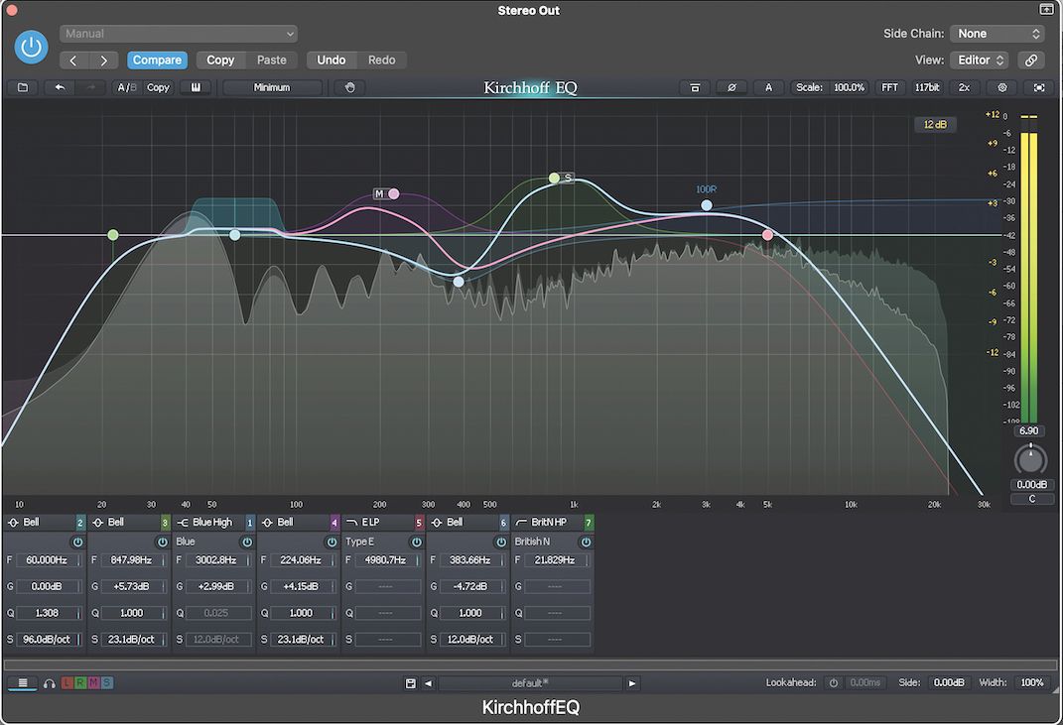Adjust the output gain knob
The image size is (1063, 725).
1030,459
